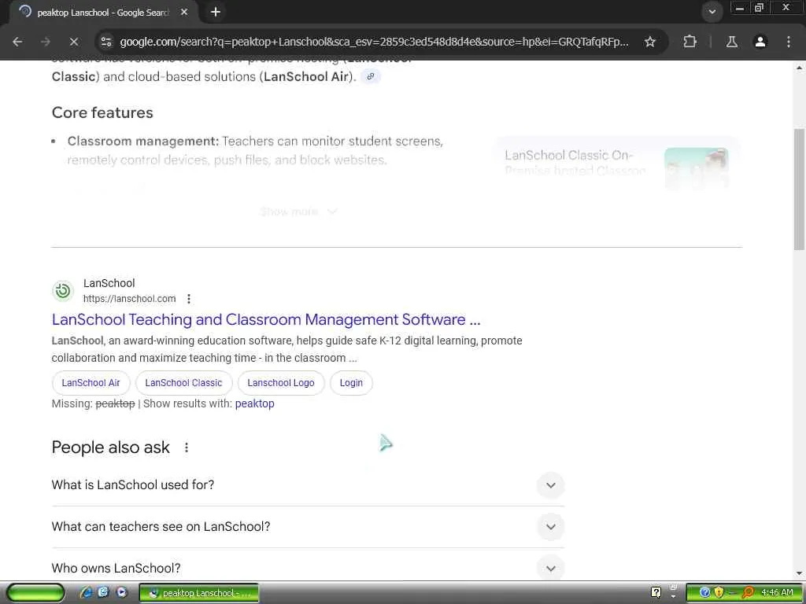The height and width of the screenshot is (604, 806).
Task: Click the security shield tray icon
Action: (719, 592)
